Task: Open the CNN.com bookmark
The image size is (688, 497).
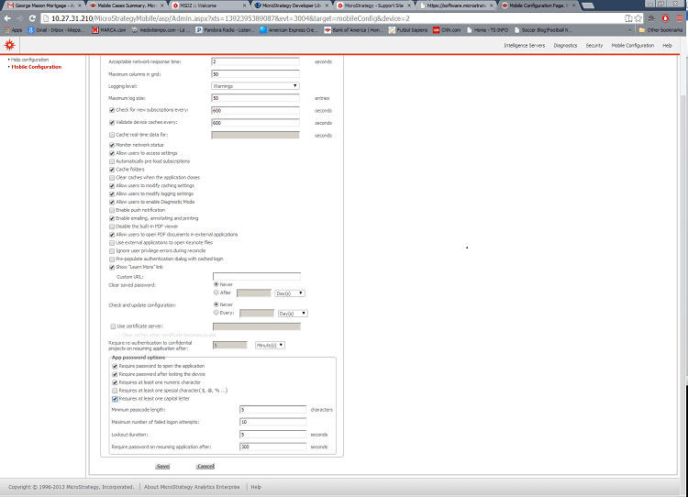Action: click(449, 29)
